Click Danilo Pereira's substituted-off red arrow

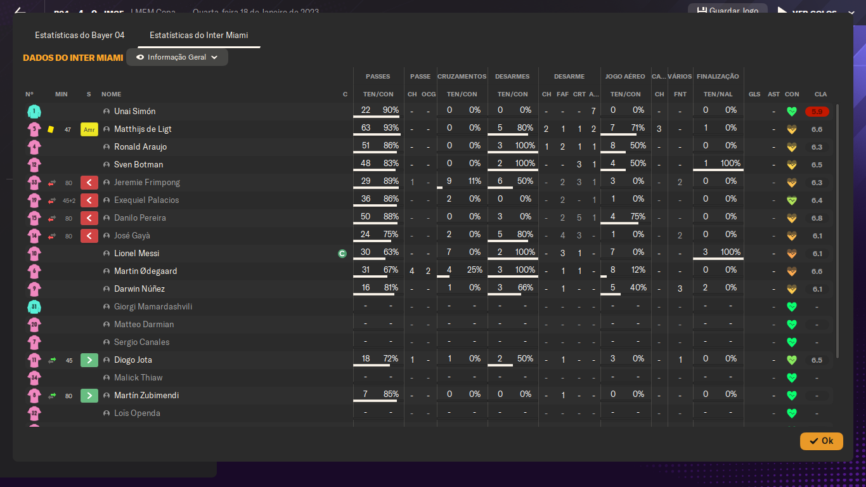click(x=89, y=218)
